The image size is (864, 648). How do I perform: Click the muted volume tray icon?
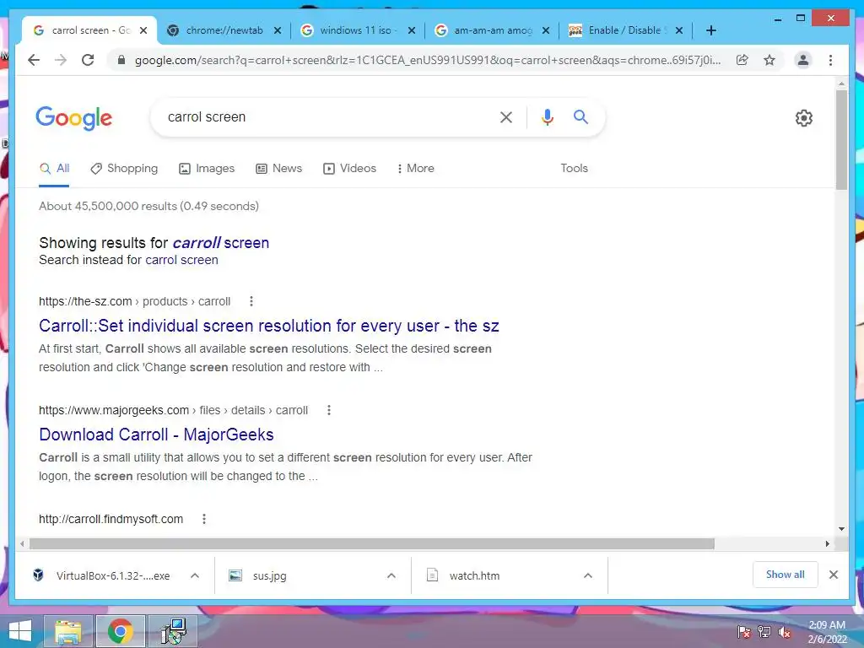[785, 632]
